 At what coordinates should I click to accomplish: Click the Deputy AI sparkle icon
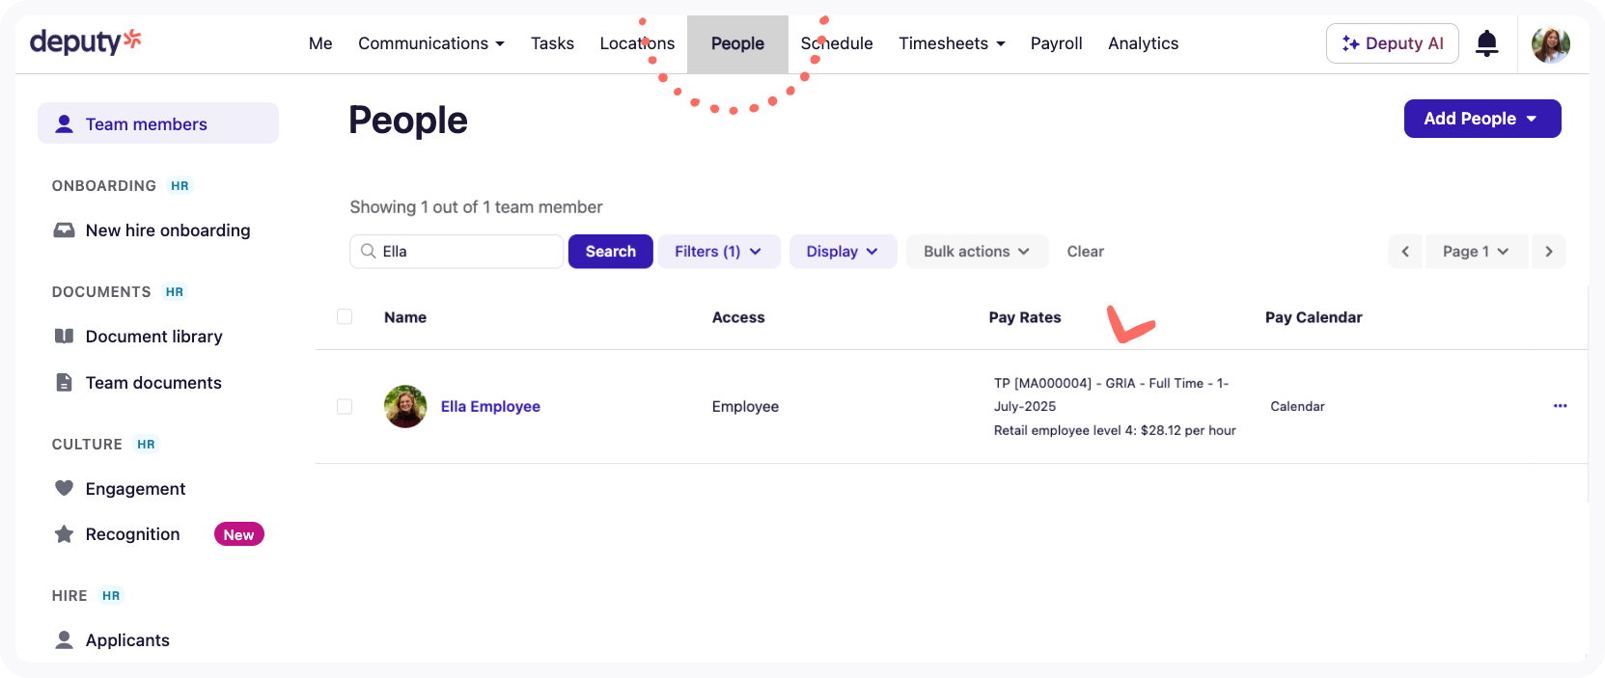coord(1350,43)
